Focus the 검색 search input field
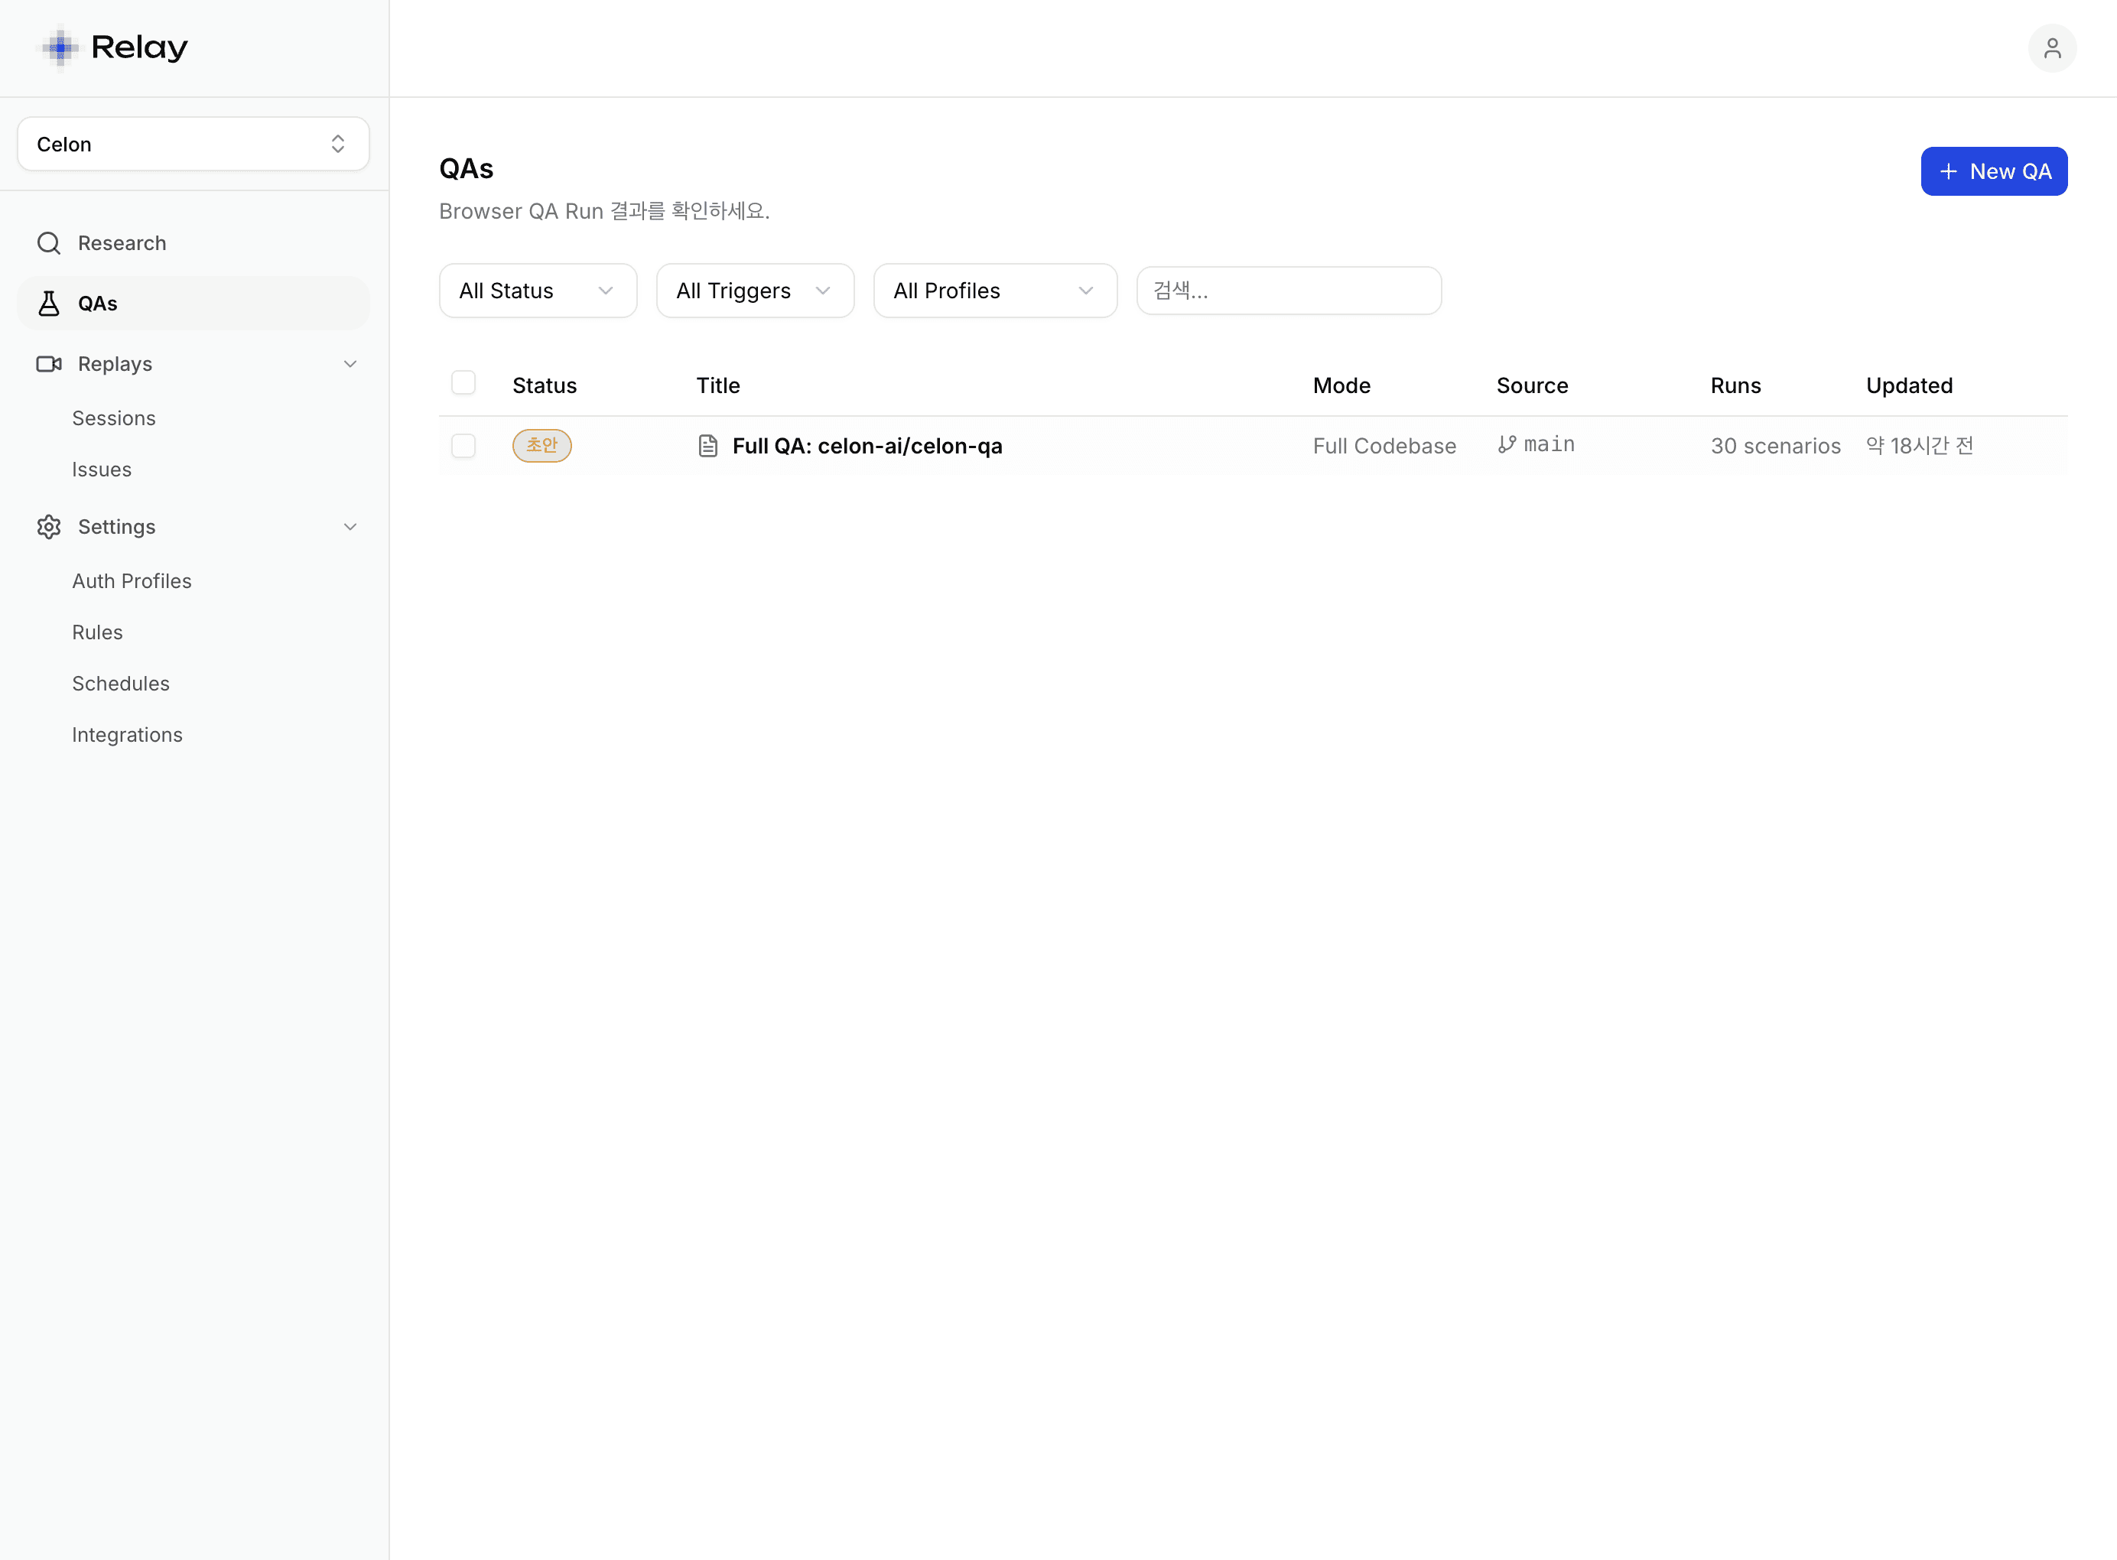 pyautogui.click(x=1288, y=291)
